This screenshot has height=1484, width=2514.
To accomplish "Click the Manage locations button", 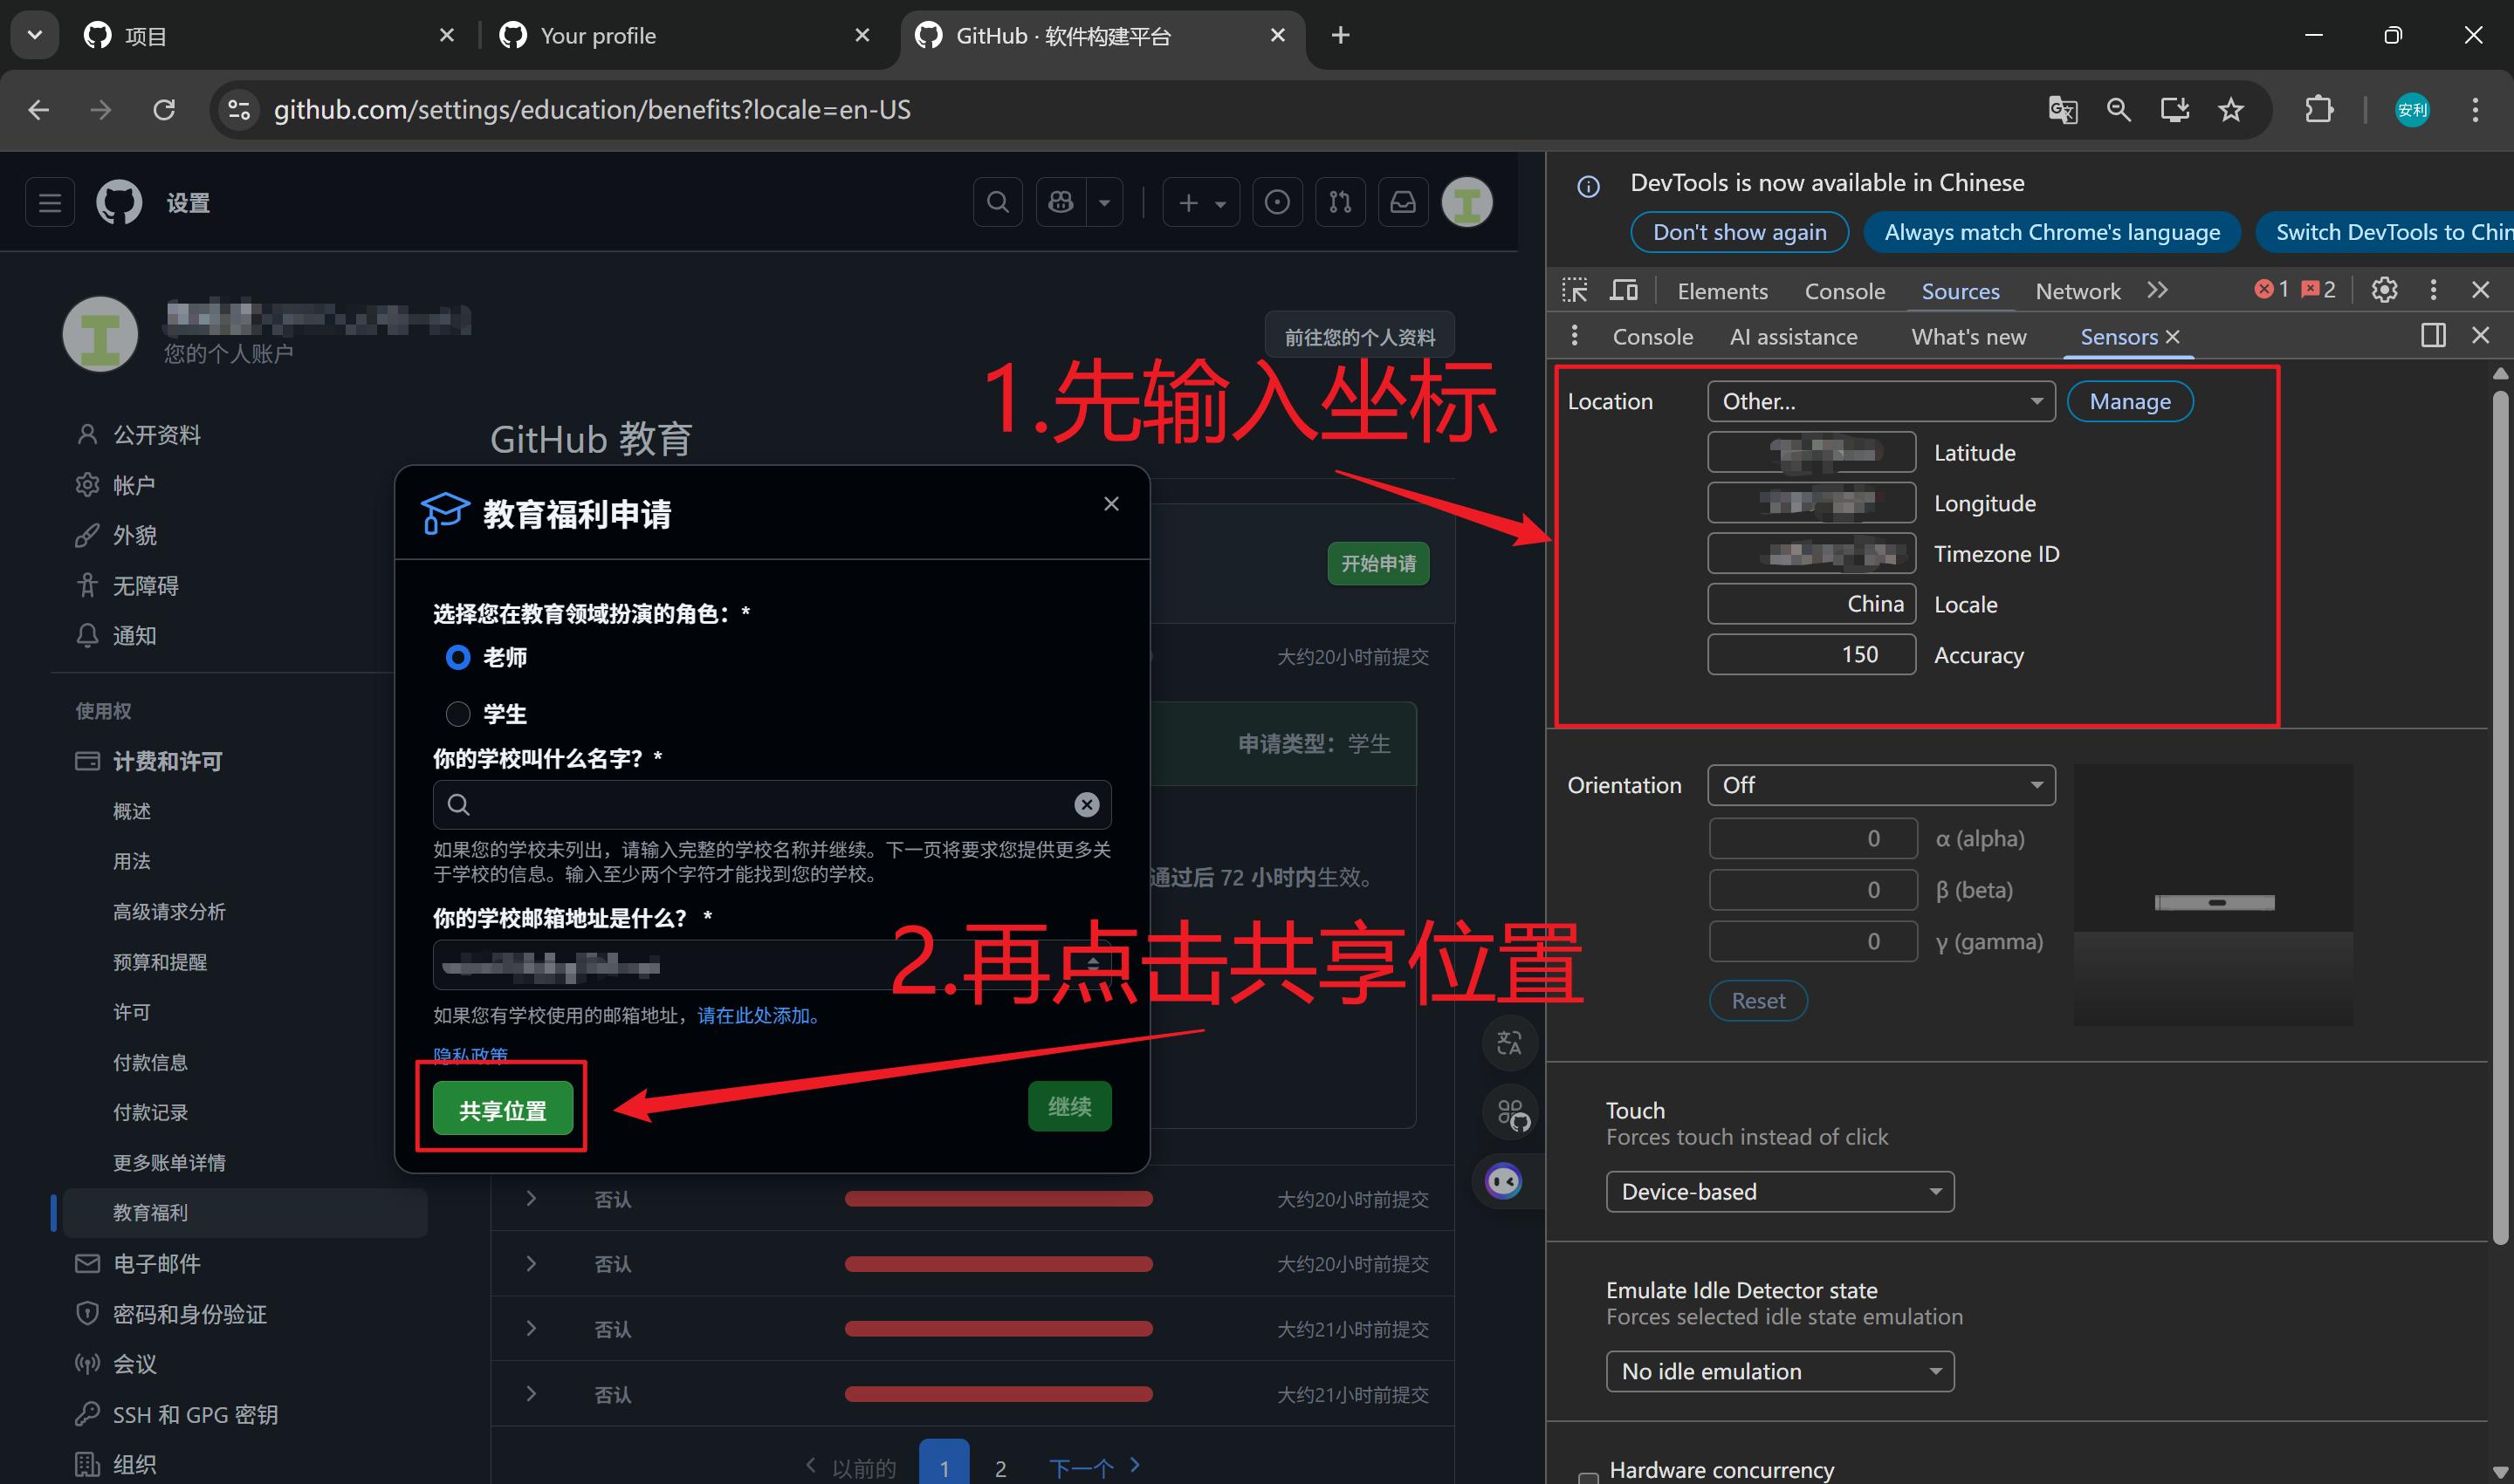I will click(2129, 401).
